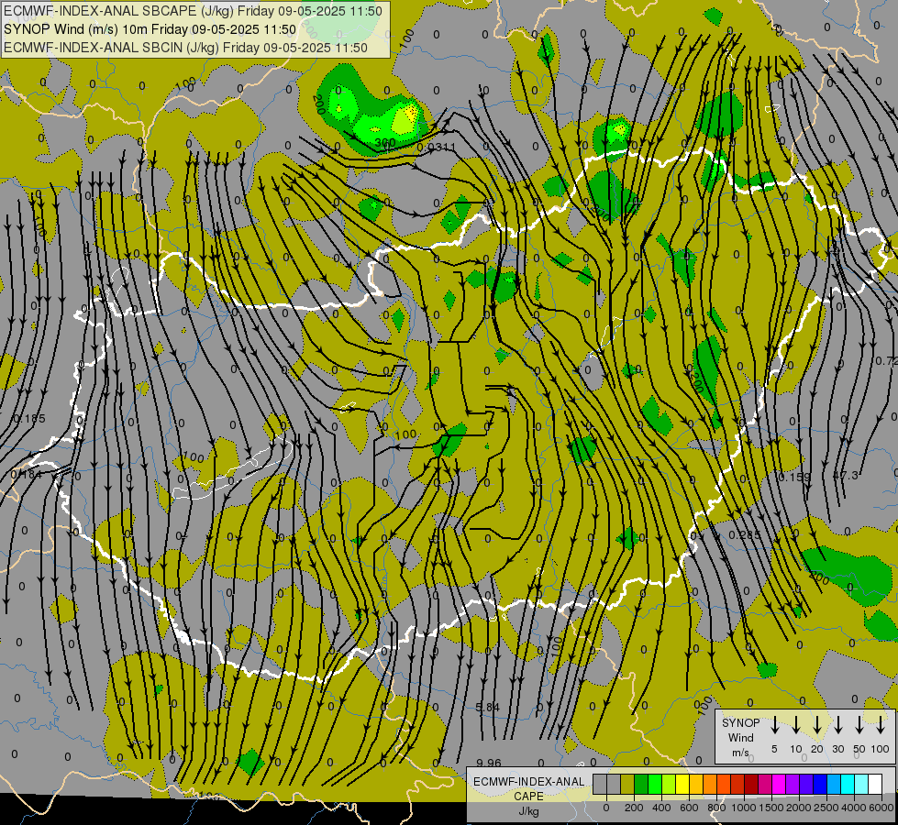Click the SYNOP wind arrow labeled 10
Viewport: 898px width, 825px height.
click(795, 725)
